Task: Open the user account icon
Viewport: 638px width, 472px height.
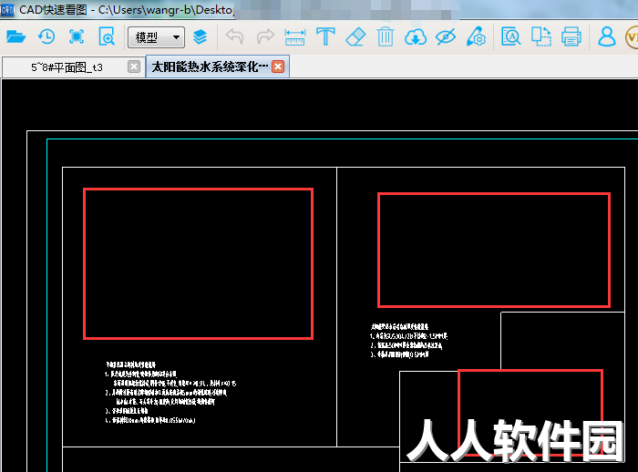Action: 606,37
